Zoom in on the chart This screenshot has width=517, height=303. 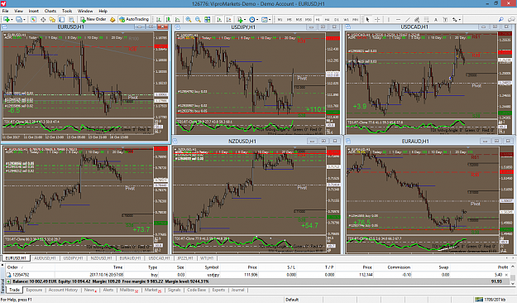189,20
